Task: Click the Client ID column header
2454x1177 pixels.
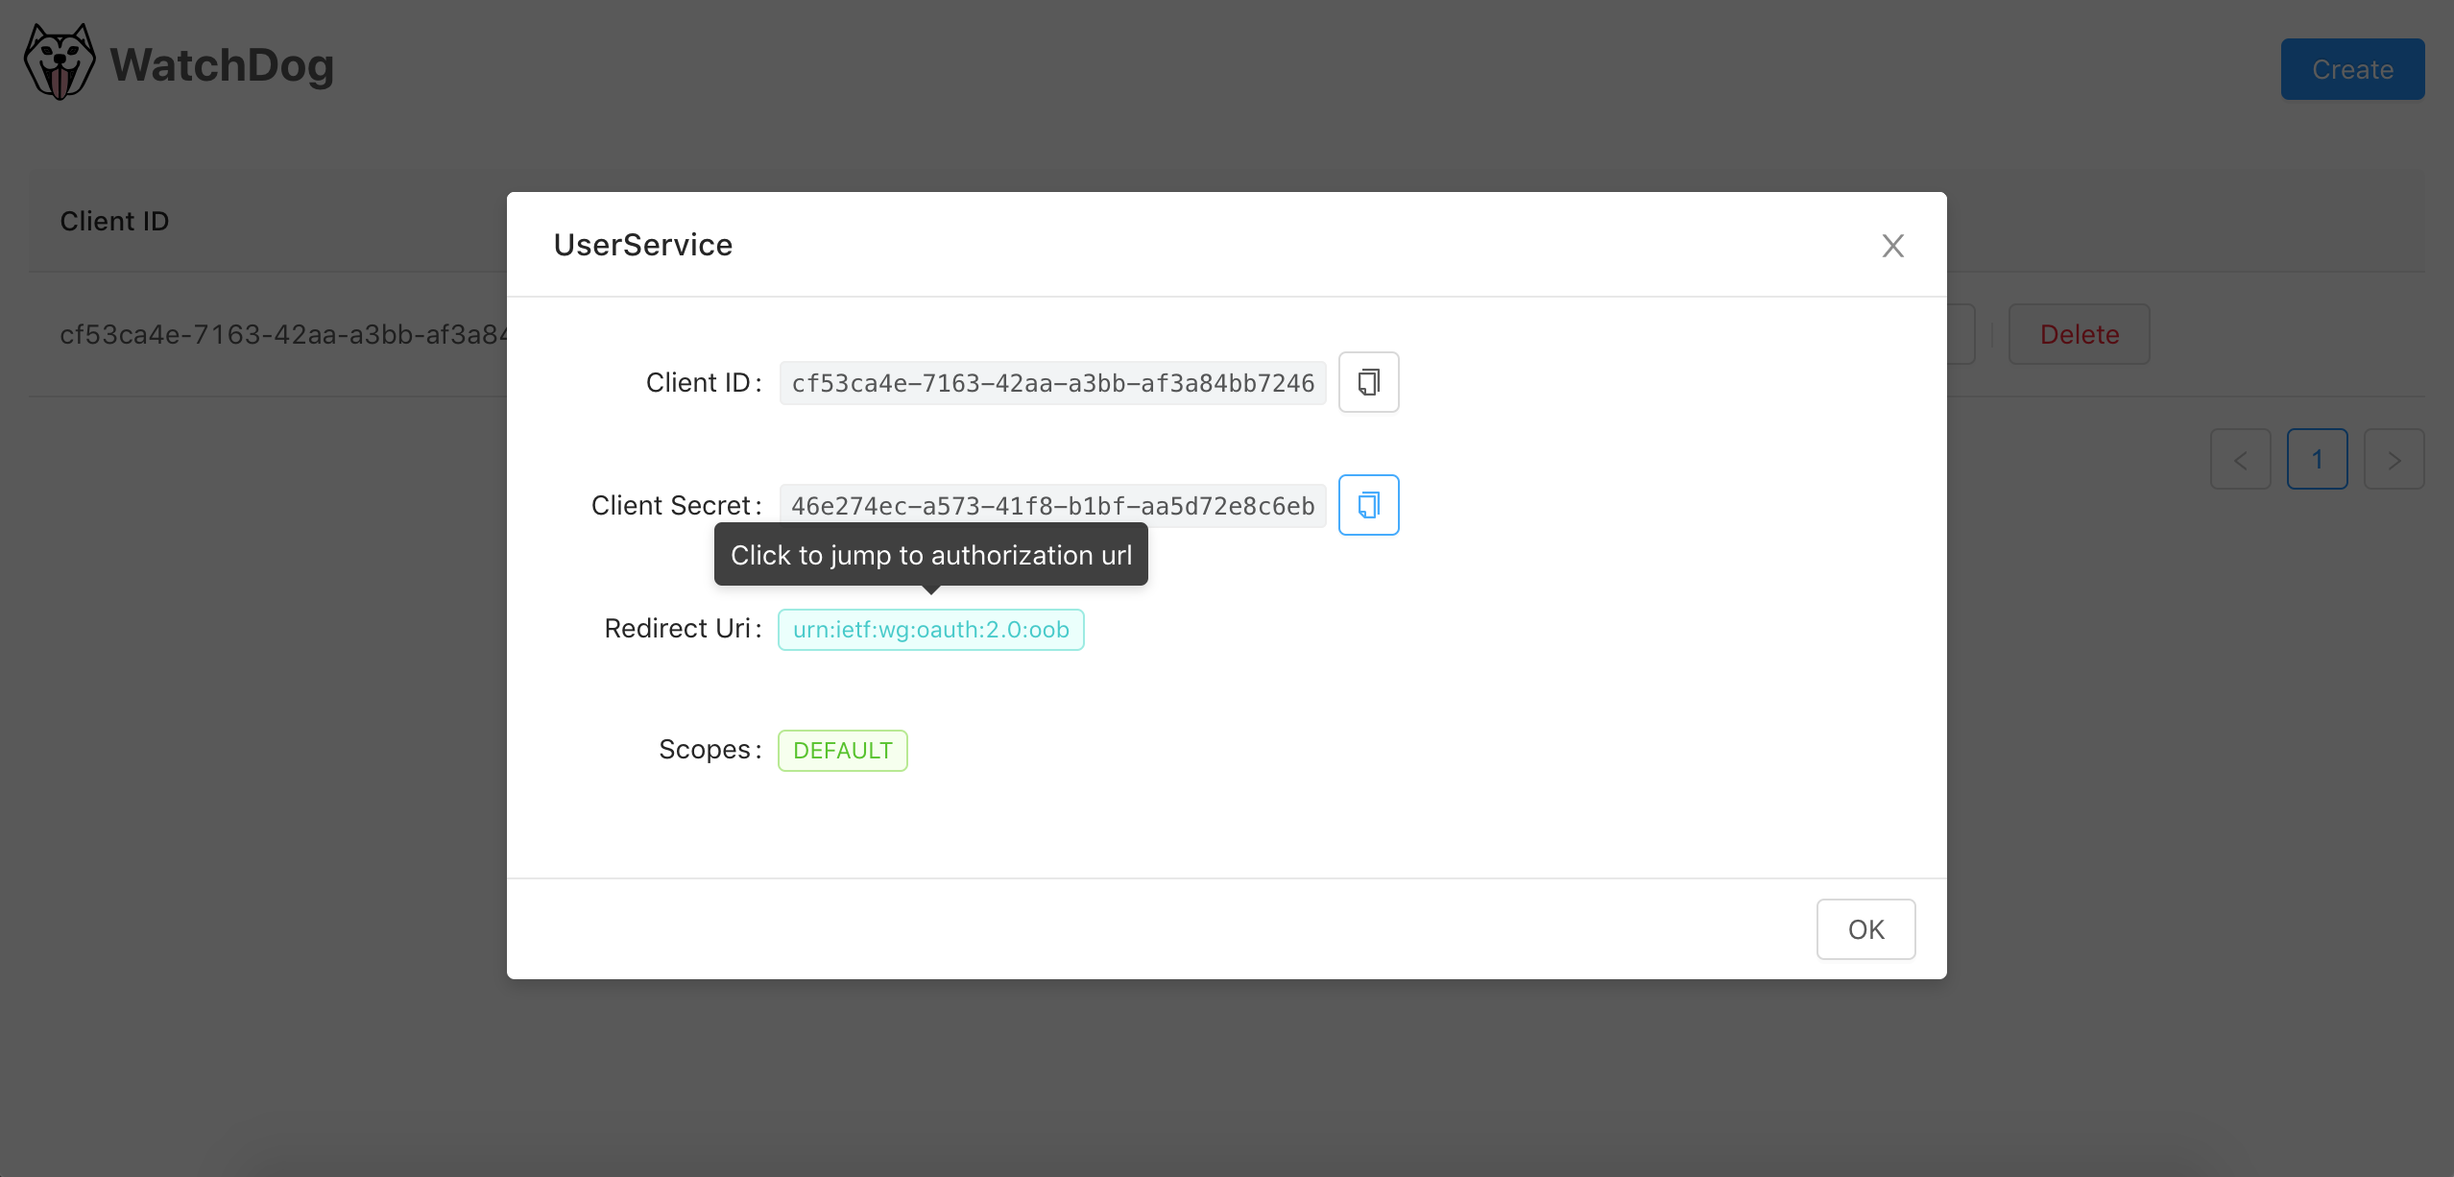Action: click(114, 221)
